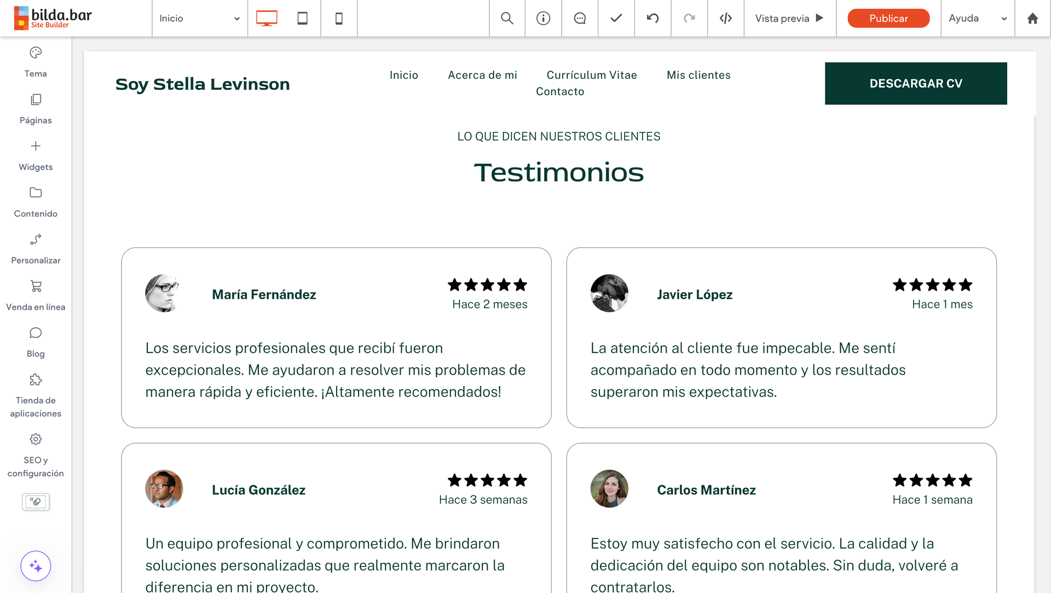Select the 'Hace 3 semanas' date text
This screenshot has width=1051, height=593.
483,499
